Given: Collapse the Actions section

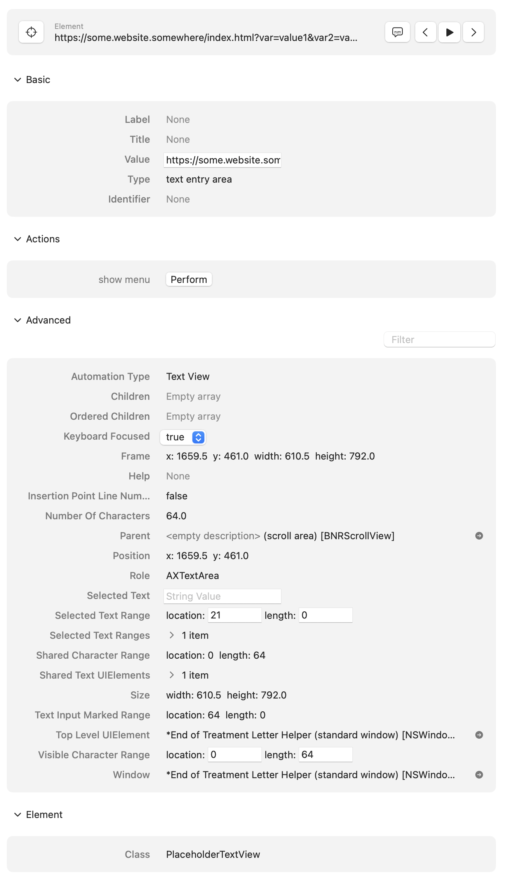Looking at the screenshot, I should tap(18, 239).
